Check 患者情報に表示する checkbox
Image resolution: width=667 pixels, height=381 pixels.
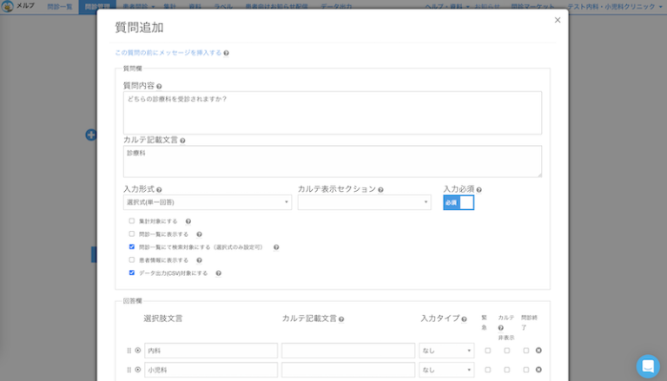[132, 259]
